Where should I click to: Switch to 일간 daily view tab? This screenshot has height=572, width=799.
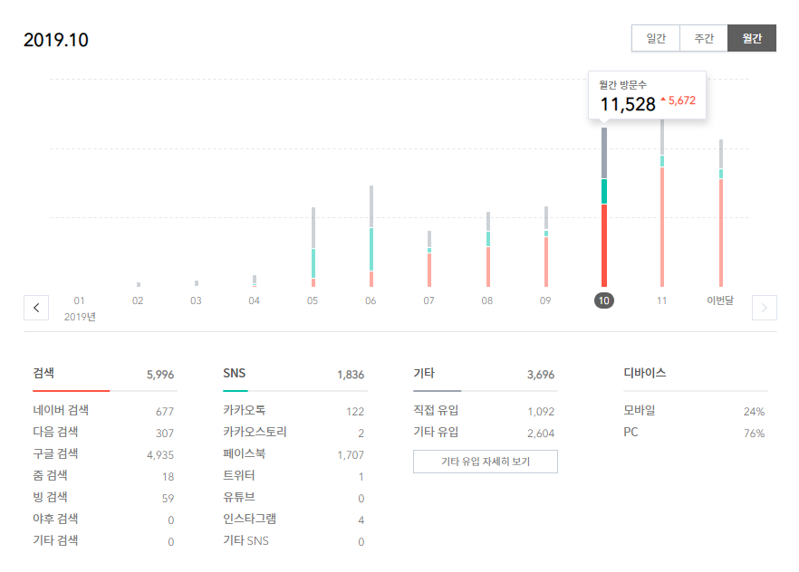coord(656,38)
